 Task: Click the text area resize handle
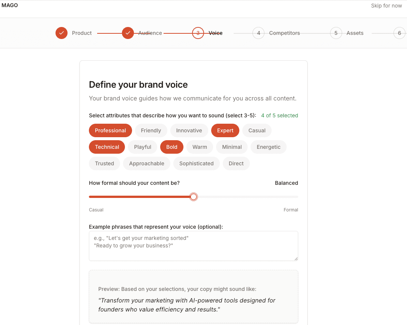point(296,259)
